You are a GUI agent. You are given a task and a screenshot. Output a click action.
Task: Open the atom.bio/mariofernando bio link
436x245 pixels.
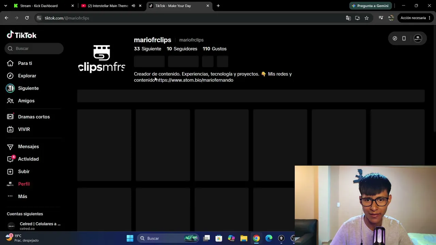tap(195, 80)
